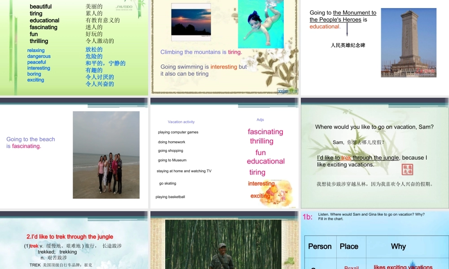Click the 'Brazil' table cell

click(x=352, y=267)
